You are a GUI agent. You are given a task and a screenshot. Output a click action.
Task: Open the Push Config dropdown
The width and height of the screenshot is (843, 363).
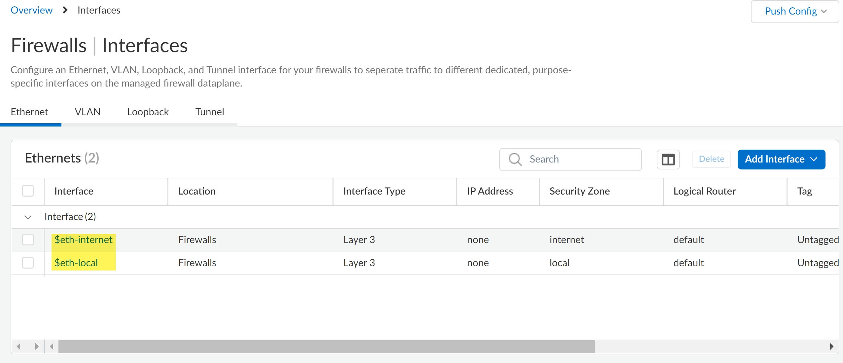pyautogui.click(x=794, y=11)
